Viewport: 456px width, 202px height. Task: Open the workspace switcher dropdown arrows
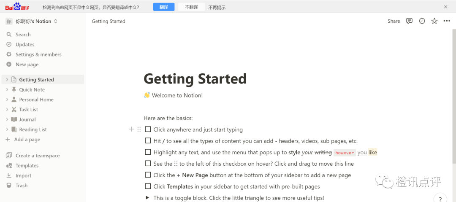pyautogui.click(x=56, y=21)
